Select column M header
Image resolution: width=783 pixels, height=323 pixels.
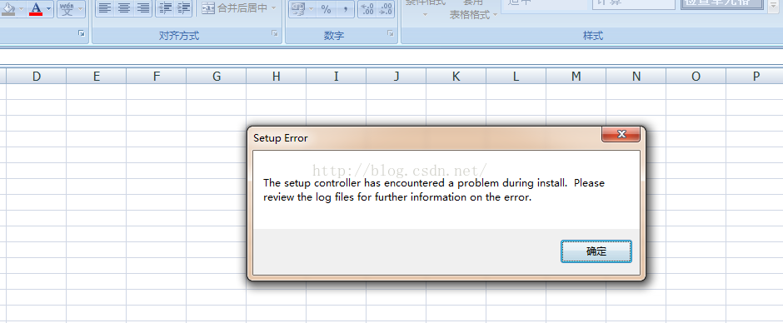click(x=576, y=76)
